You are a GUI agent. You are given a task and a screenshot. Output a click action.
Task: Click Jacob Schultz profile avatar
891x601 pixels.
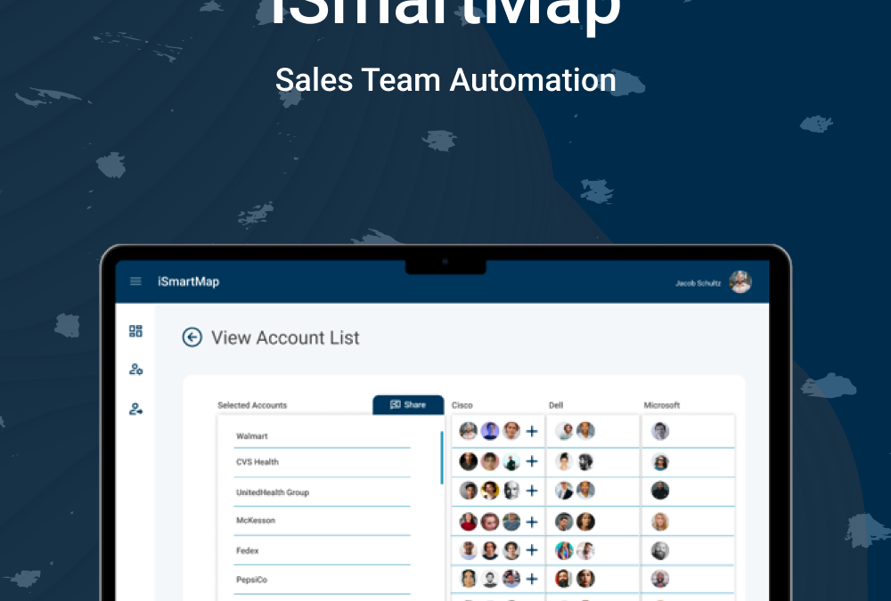click(x=740, y=281)
